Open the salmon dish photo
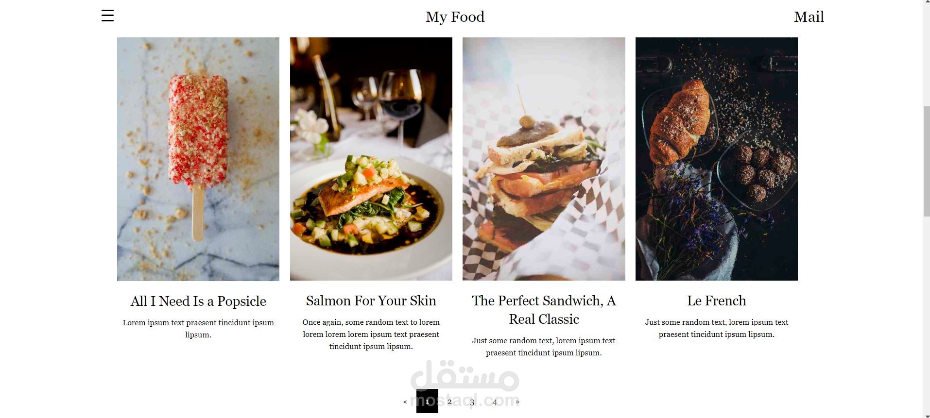The image size is (930, 418). click(371, 159)
